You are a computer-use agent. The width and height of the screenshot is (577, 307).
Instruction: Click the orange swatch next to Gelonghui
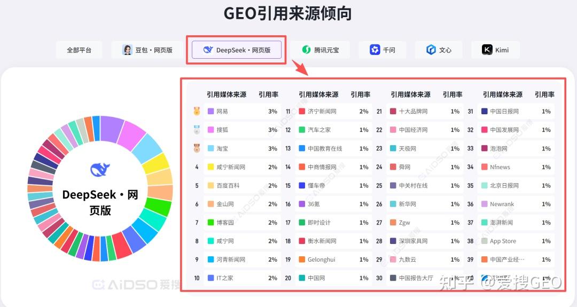click(302, 259)
